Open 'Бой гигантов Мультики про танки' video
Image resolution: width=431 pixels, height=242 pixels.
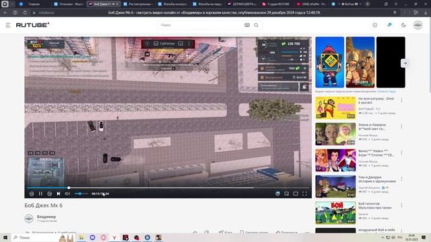coord(375,206)
